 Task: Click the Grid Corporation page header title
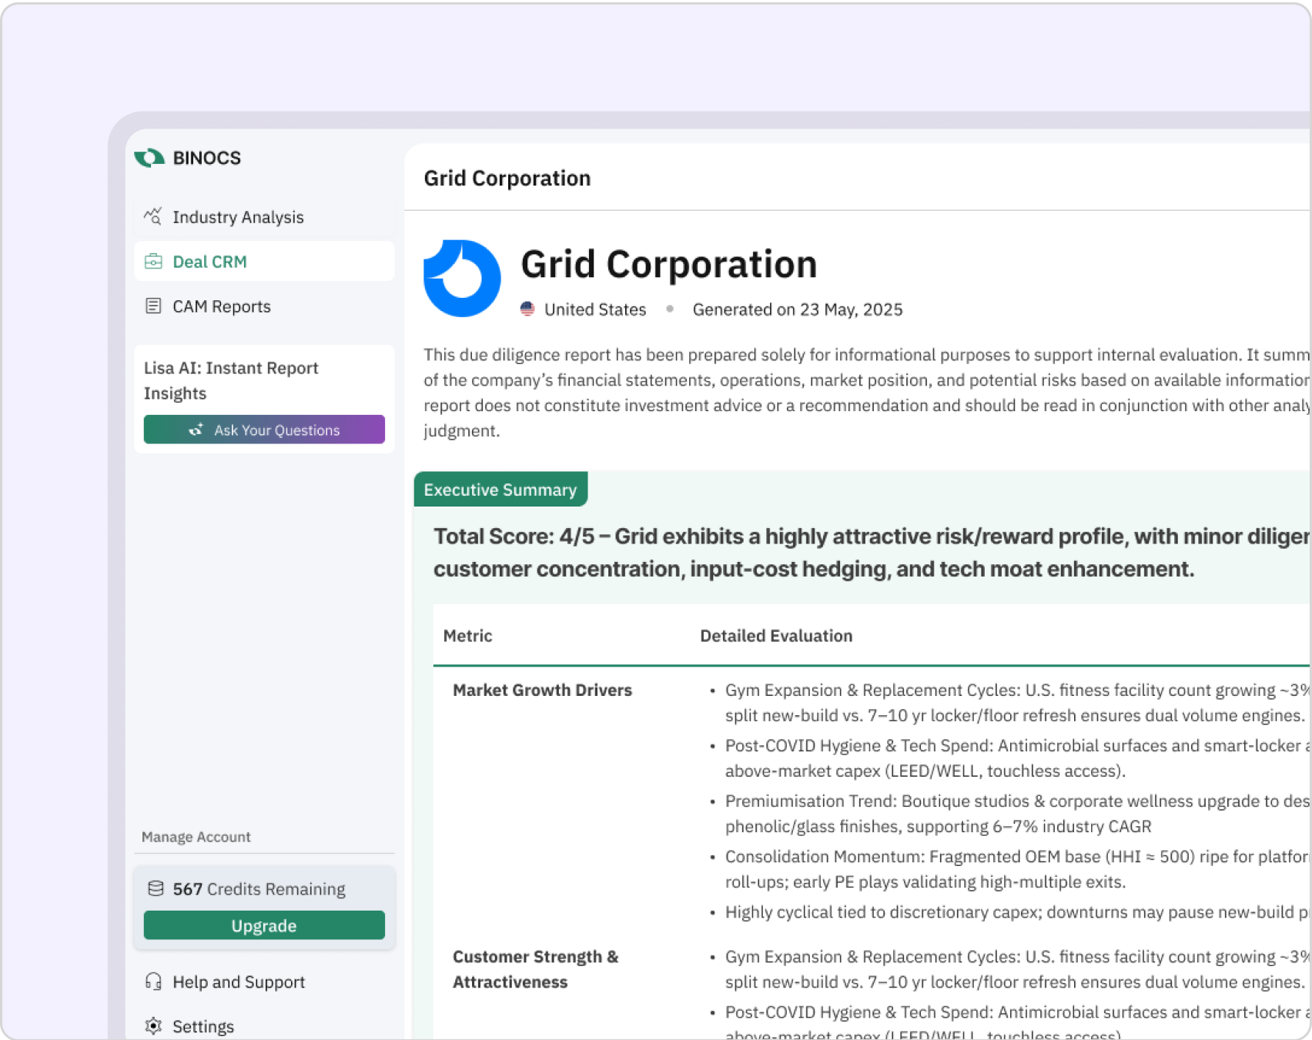click(507, 178)
